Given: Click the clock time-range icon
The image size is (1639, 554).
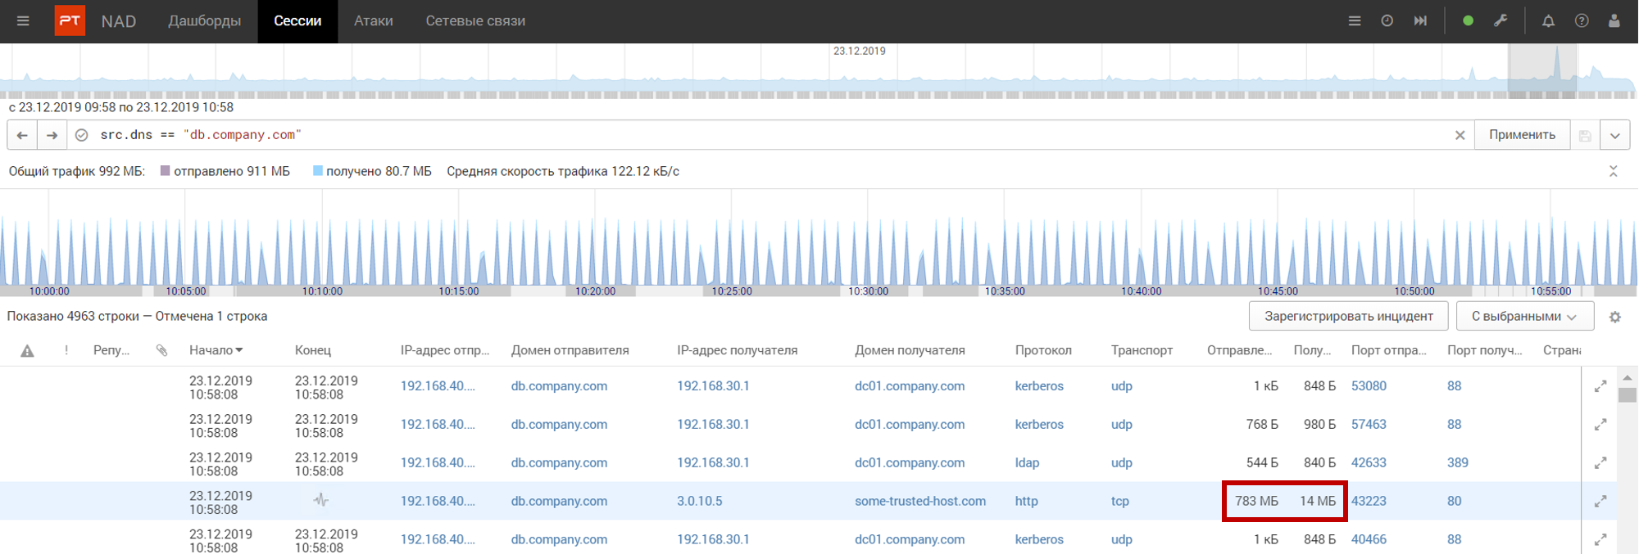Looking at the screenshot, I should 1387,21.
